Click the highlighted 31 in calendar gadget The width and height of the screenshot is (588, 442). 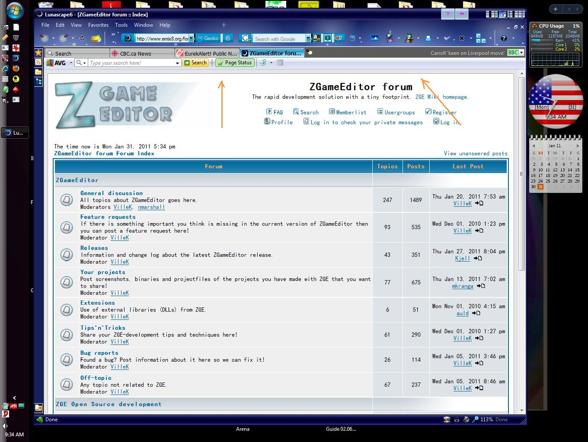coord(540,187)
